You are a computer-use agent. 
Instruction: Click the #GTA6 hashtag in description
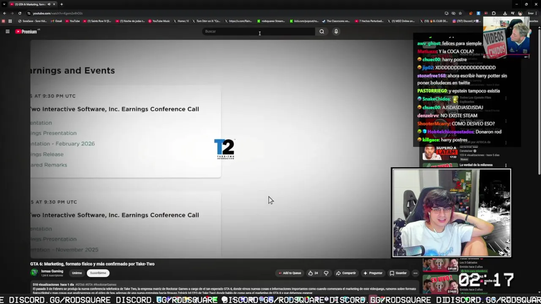80,285
